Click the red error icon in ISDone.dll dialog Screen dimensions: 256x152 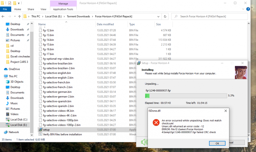[156, 122]
